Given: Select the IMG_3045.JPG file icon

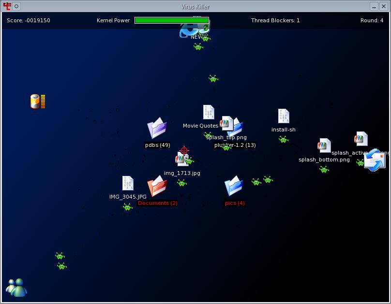Looking at the screenshot, I should [x=128, y=183].
